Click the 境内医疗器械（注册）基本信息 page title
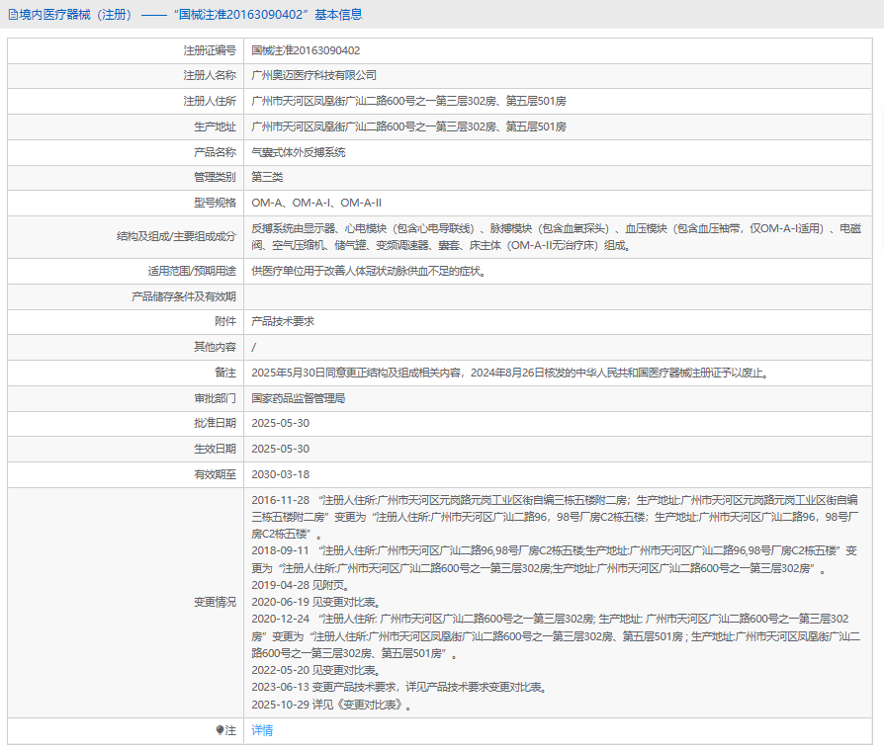Image resolution: width=884 pixels, height=751 pixels. pos(191,15)
